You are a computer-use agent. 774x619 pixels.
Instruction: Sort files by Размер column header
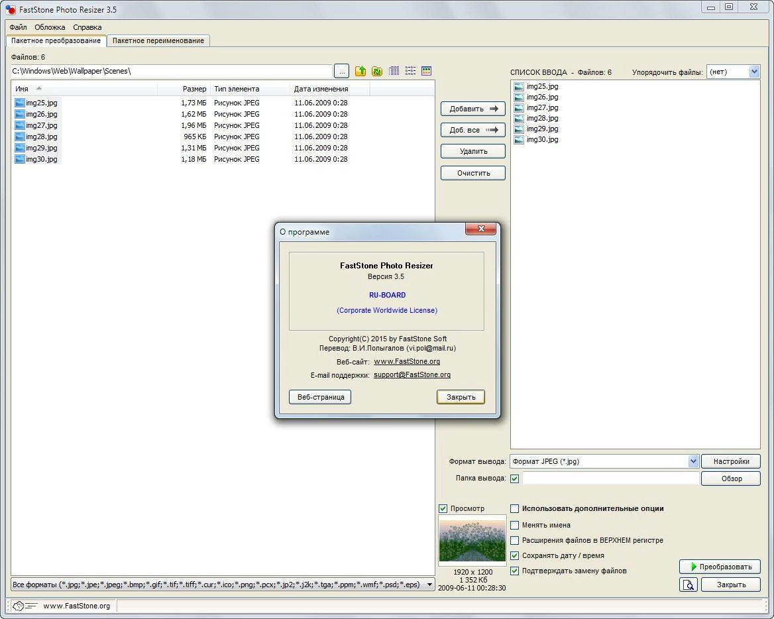[184, 89]
